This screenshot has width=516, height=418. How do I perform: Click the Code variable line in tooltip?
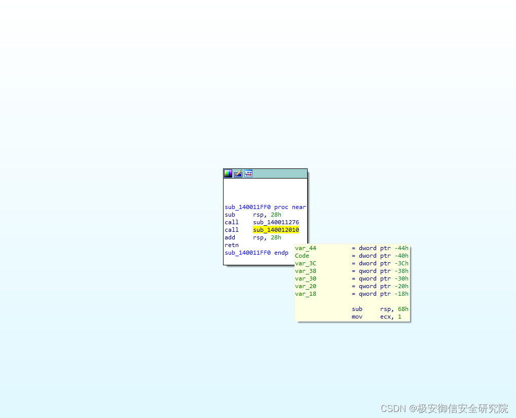352,256
